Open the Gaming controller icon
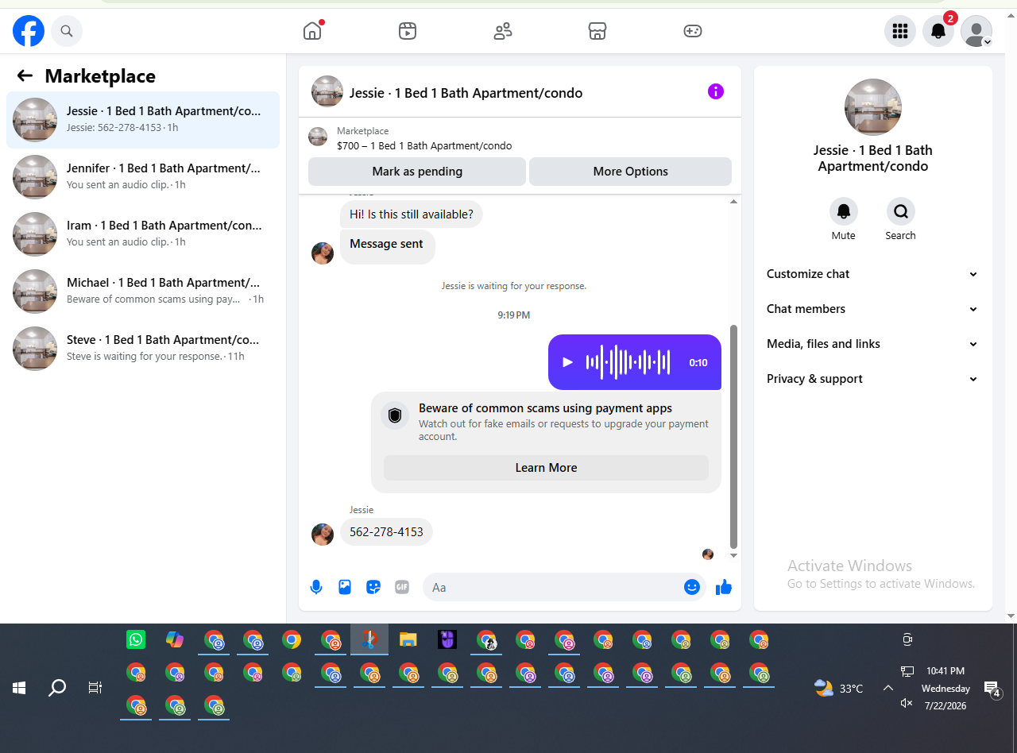The image size is (1017, 753). 693,31
